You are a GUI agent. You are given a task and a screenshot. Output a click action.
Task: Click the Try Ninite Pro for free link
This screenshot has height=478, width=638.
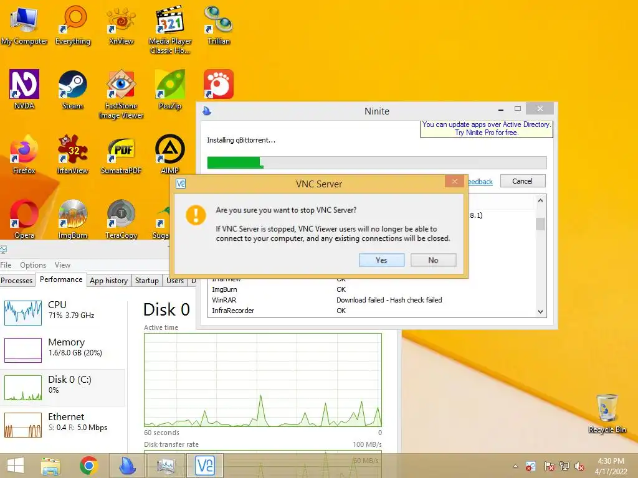click(x=487, y=133)
